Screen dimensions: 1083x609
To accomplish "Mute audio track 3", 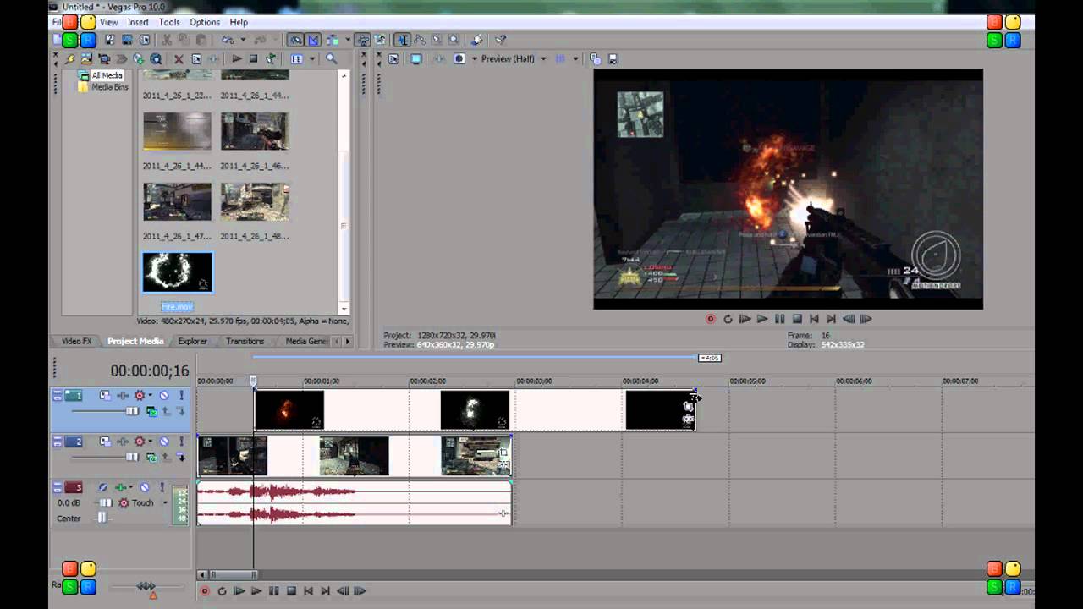I will coord(145,487).
